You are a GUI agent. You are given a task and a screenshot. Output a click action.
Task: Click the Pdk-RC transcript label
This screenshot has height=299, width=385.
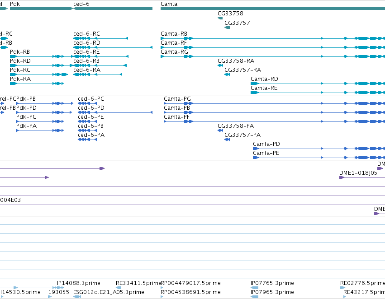(20, 70)
